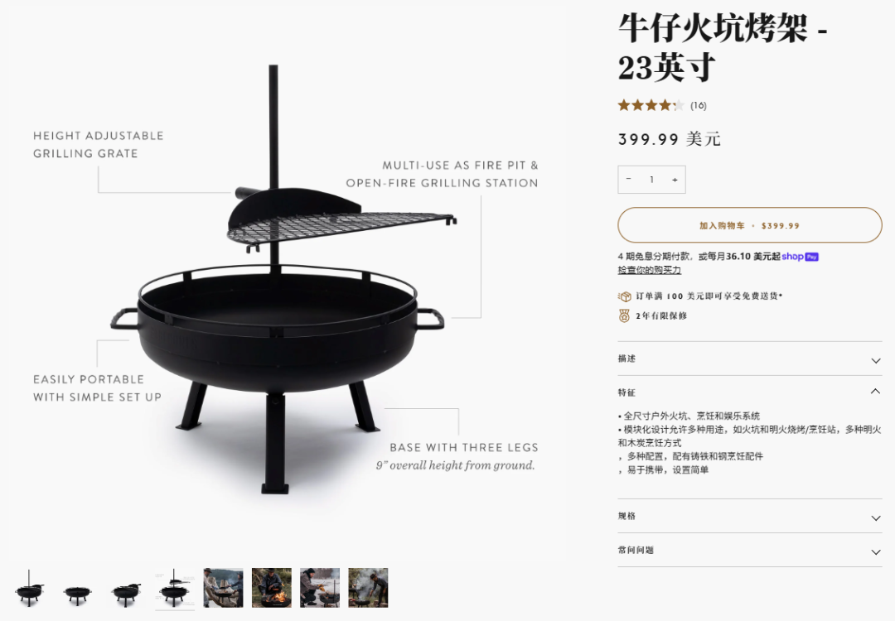Image resolution: width=895 pixels, height=621 pixels.
Task: Expand the 常问问题 section chevron
Action: [x=876, y=551]
